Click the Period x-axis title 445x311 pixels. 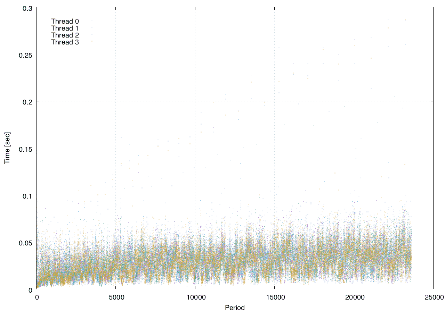235,308
